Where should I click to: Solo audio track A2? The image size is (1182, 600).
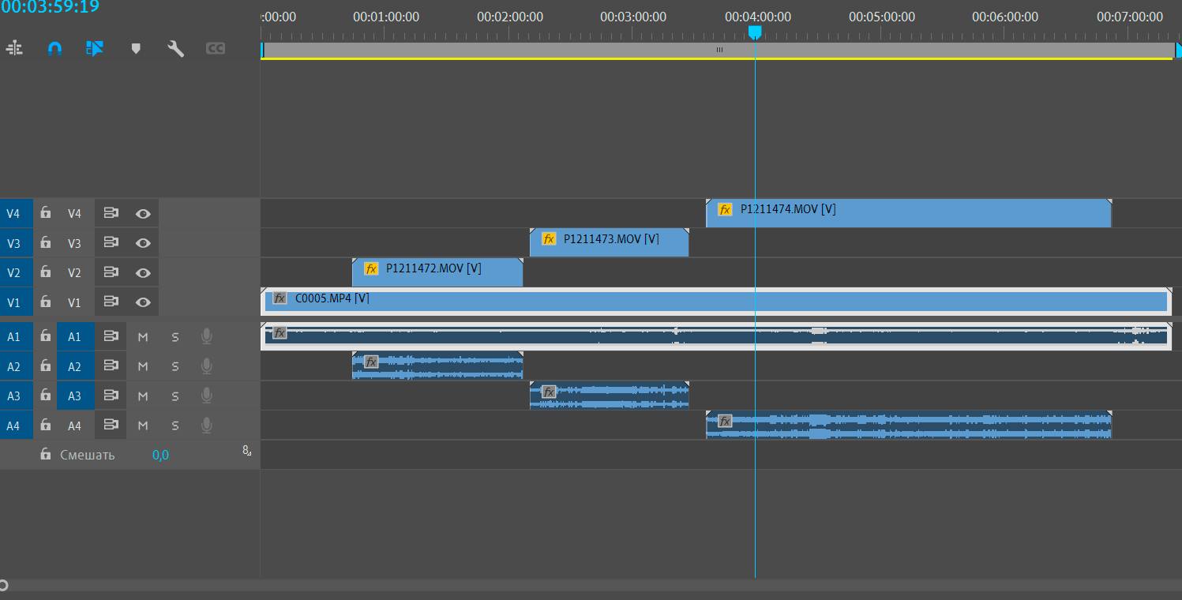(x=175, y=366)
